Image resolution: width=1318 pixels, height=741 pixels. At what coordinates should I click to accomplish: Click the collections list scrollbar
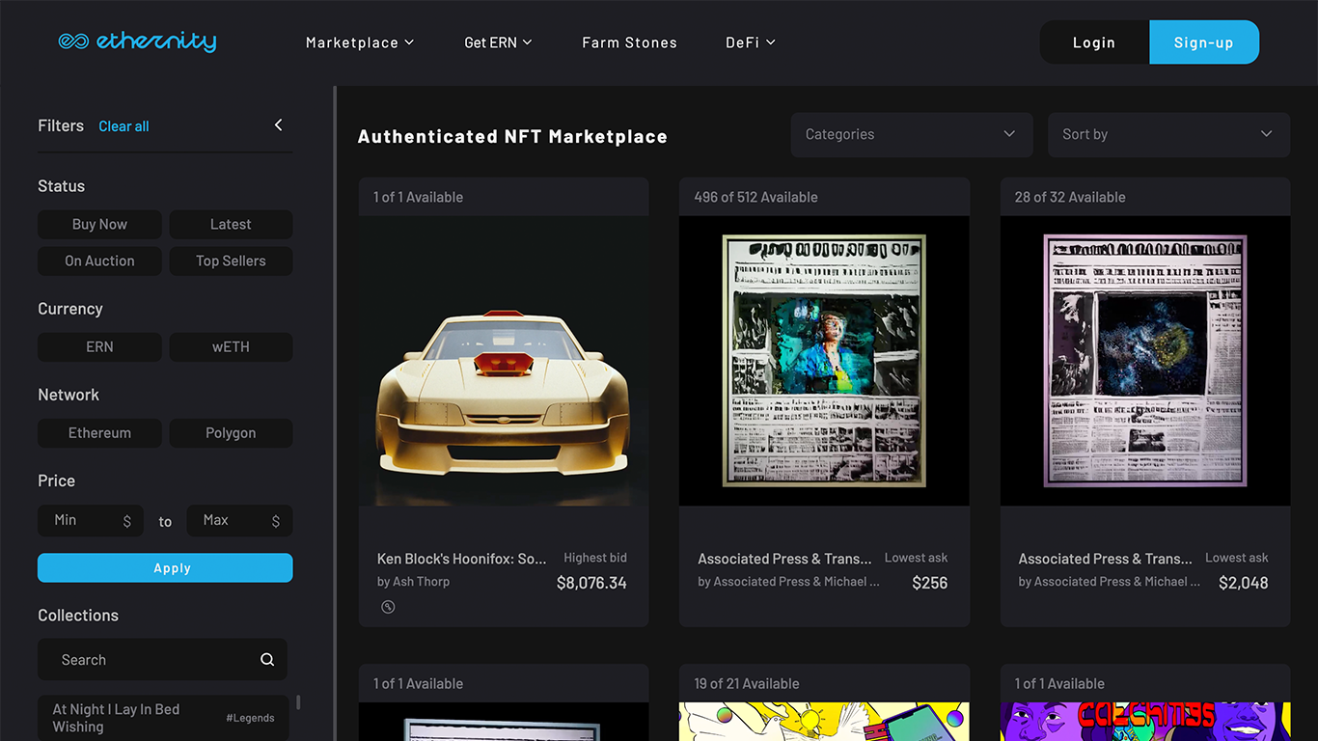[298, 703]
